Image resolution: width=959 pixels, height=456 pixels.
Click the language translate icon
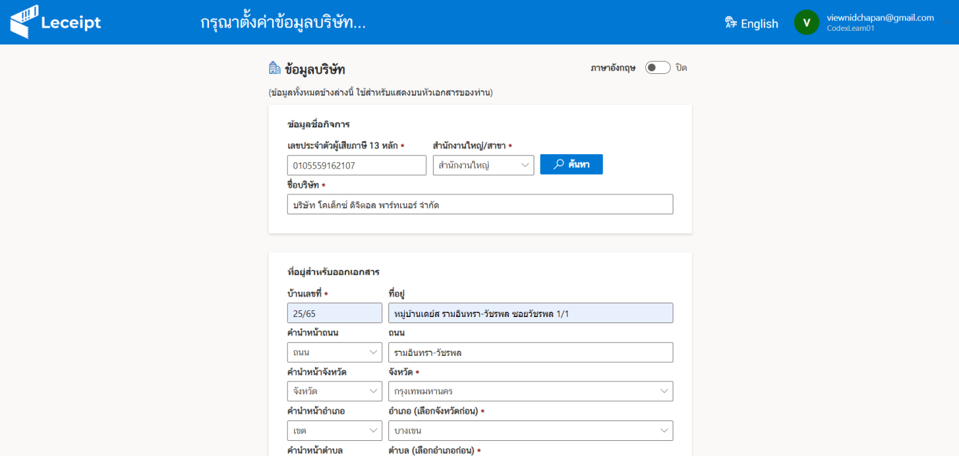(731, 23)
